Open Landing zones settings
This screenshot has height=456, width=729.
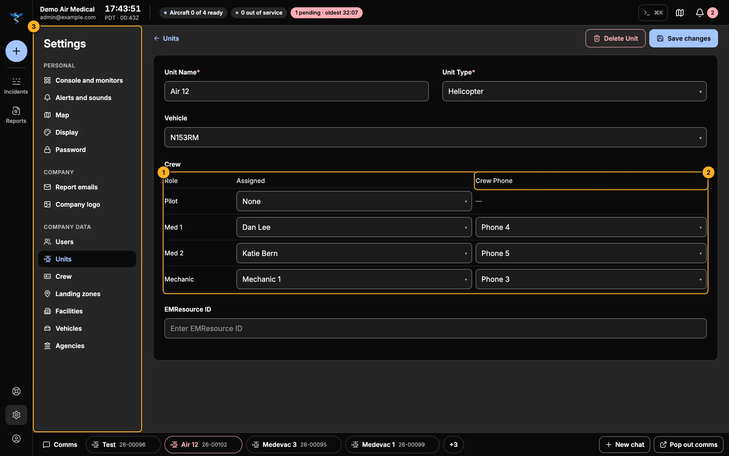point(87,294)
